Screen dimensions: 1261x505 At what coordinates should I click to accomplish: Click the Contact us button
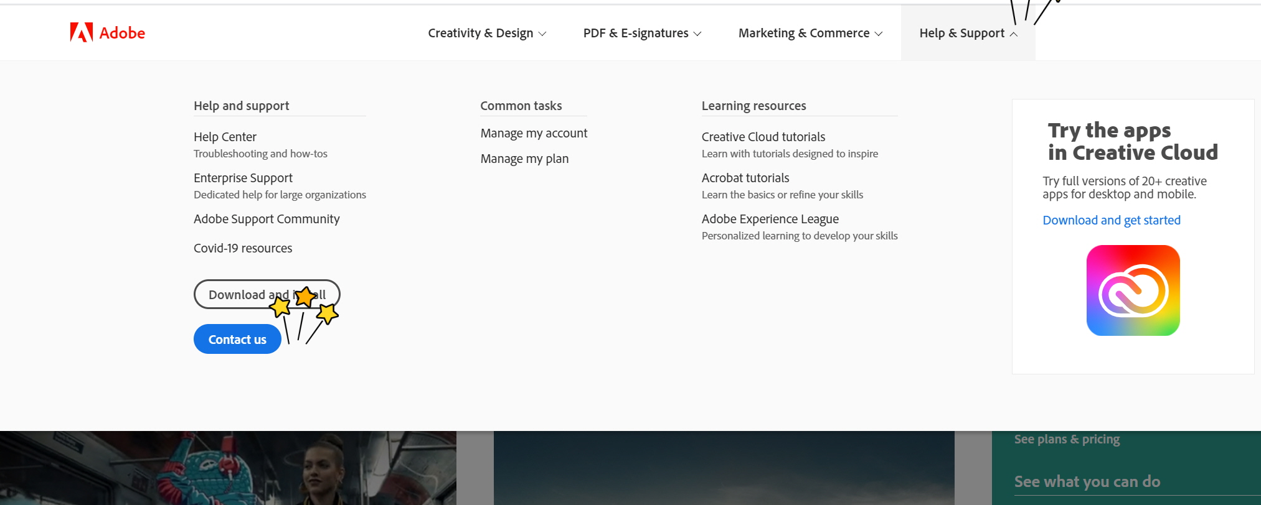pos(237,339)
